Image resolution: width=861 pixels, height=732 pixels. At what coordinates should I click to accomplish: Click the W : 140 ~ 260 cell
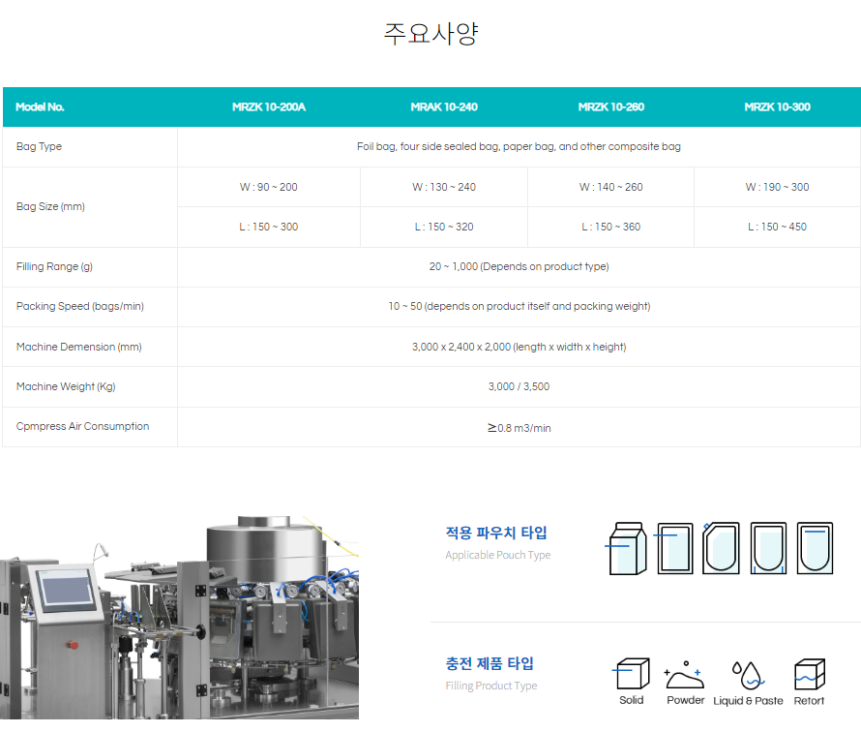tap(611, 187)
